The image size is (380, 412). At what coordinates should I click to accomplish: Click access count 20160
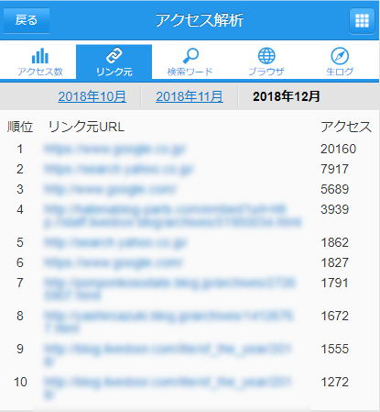(x=338, y=149)
